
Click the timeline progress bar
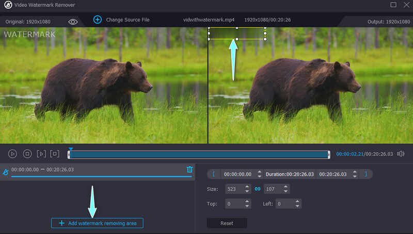tap(199, 154)
